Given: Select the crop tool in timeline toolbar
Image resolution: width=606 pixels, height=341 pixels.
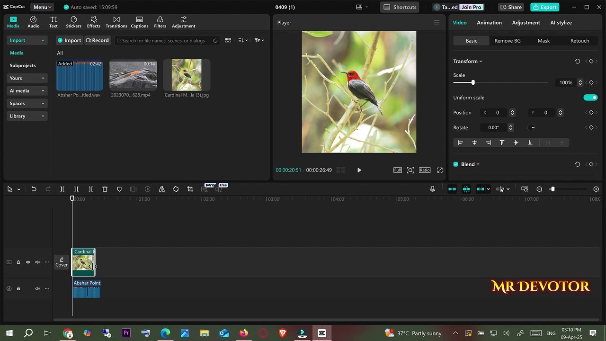Looking at the screenshot, I should coord(190,189).
